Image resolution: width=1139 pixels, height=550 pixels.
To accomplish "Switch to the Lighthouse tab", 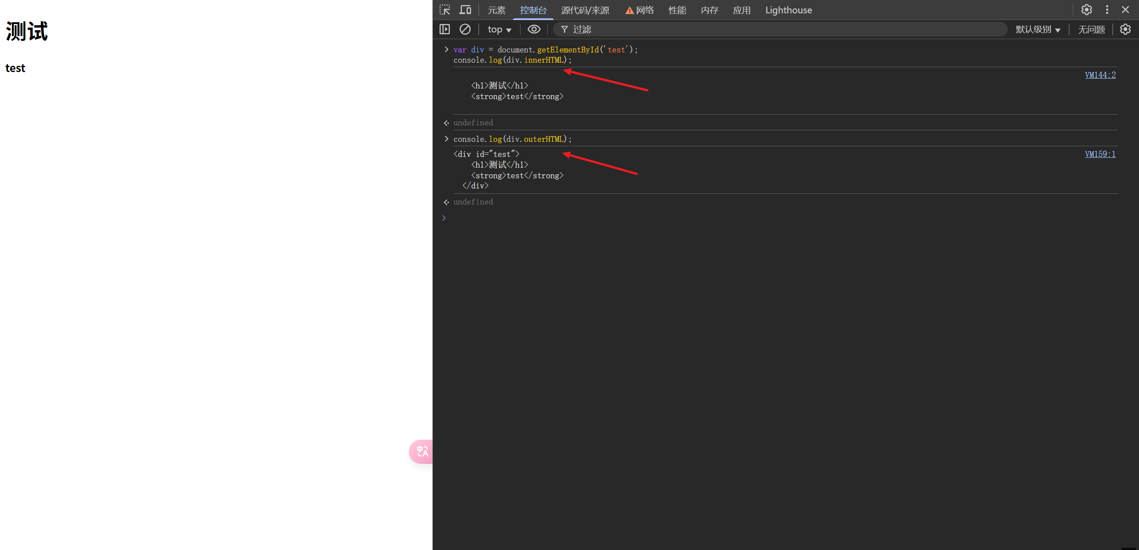I will tap(788, 10).
